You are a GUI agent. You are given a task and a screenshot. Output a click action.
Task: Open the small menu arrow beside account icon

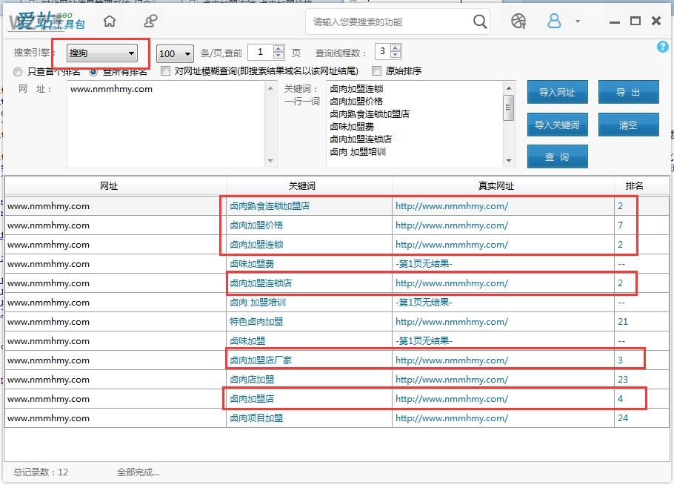coord(578,22)
